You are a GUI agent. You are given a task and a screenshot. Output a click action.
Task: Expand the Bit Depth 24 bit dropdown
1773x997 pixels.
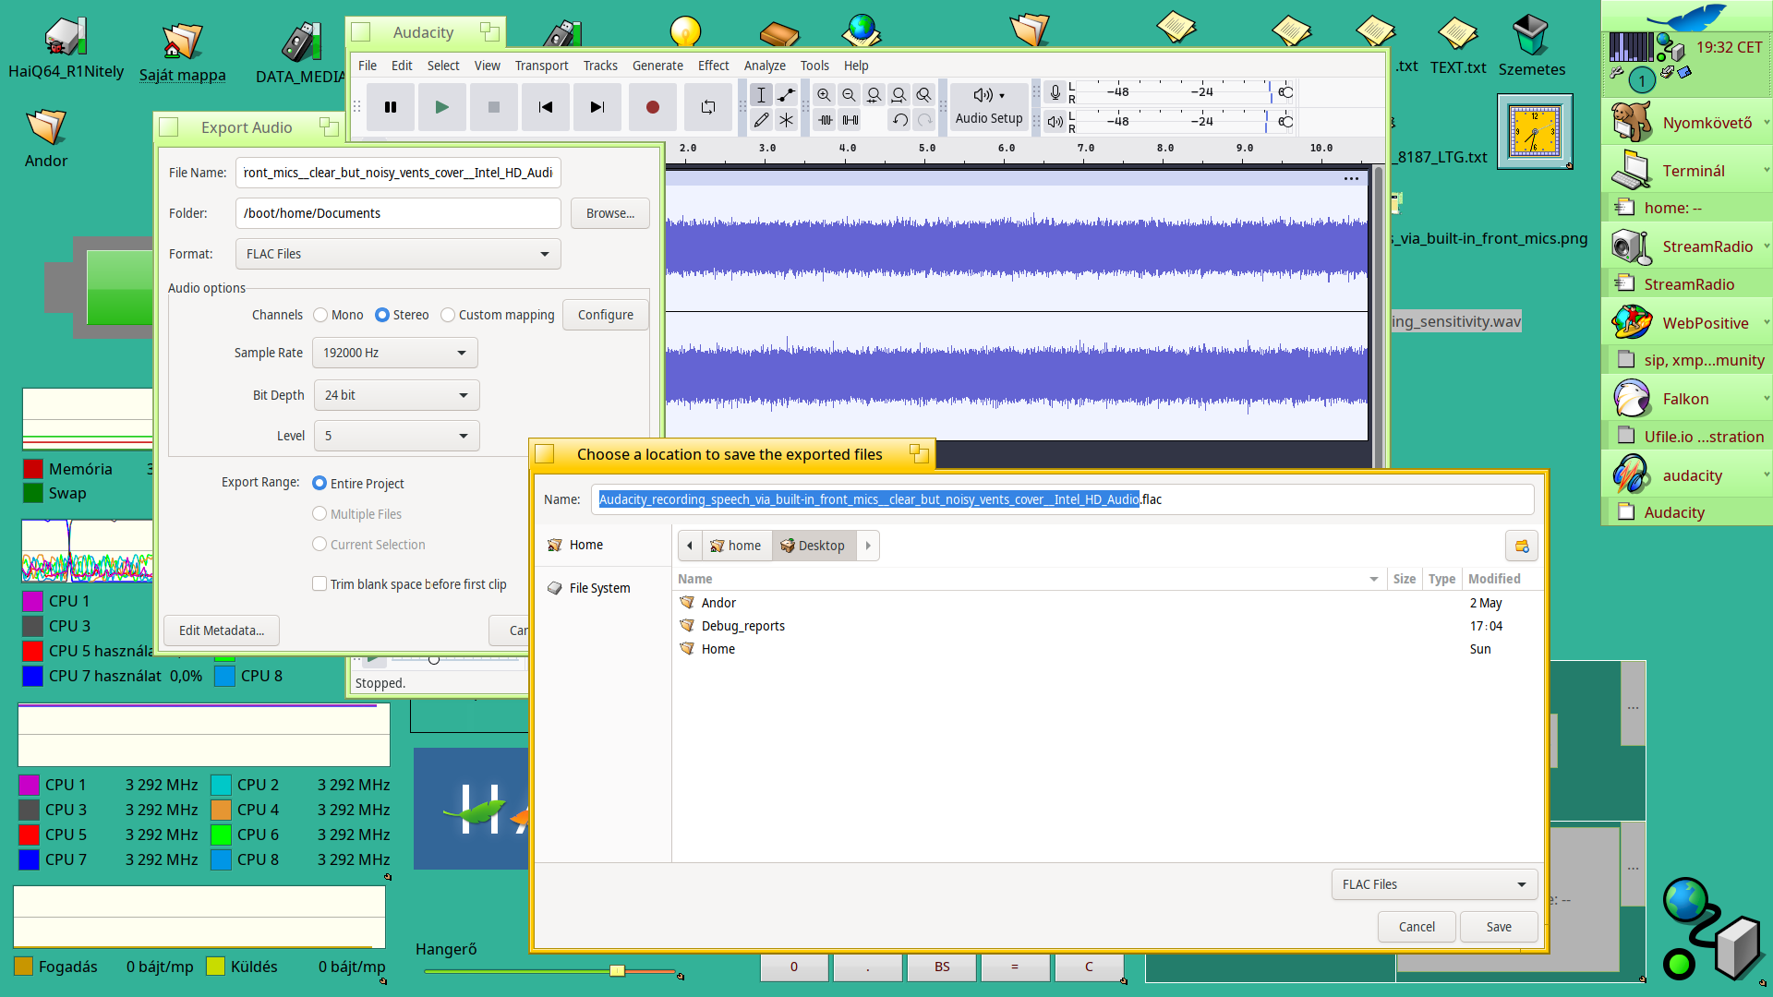tap(396, 395)
